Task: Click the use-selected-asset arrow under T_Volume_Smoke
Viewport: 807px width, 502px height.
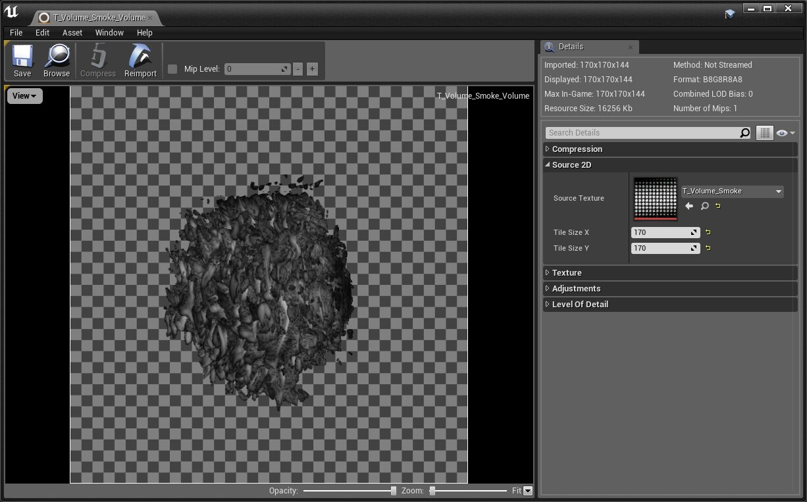Action: click(689, 206)
